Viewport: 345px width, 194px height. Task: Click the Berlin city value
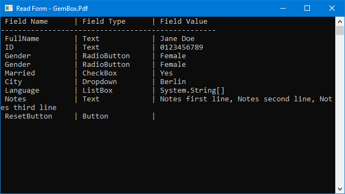pos(173,82)
